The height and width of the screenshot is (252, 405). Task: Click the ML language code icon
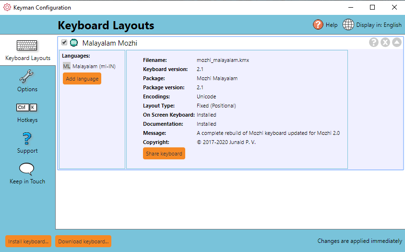pyautogui.click(x=67, y=66)
